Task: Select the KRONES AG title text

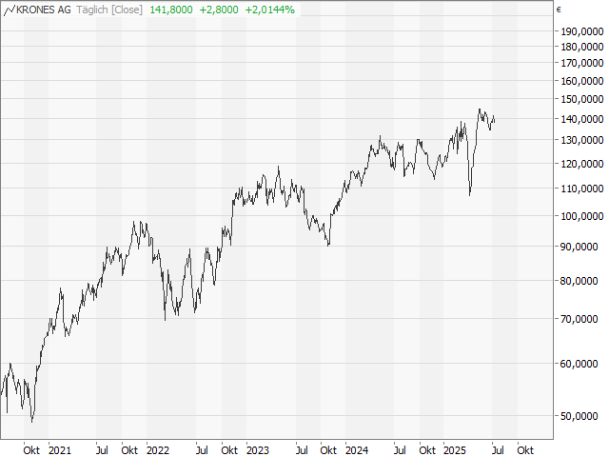Action: click(x=44, y=10)
